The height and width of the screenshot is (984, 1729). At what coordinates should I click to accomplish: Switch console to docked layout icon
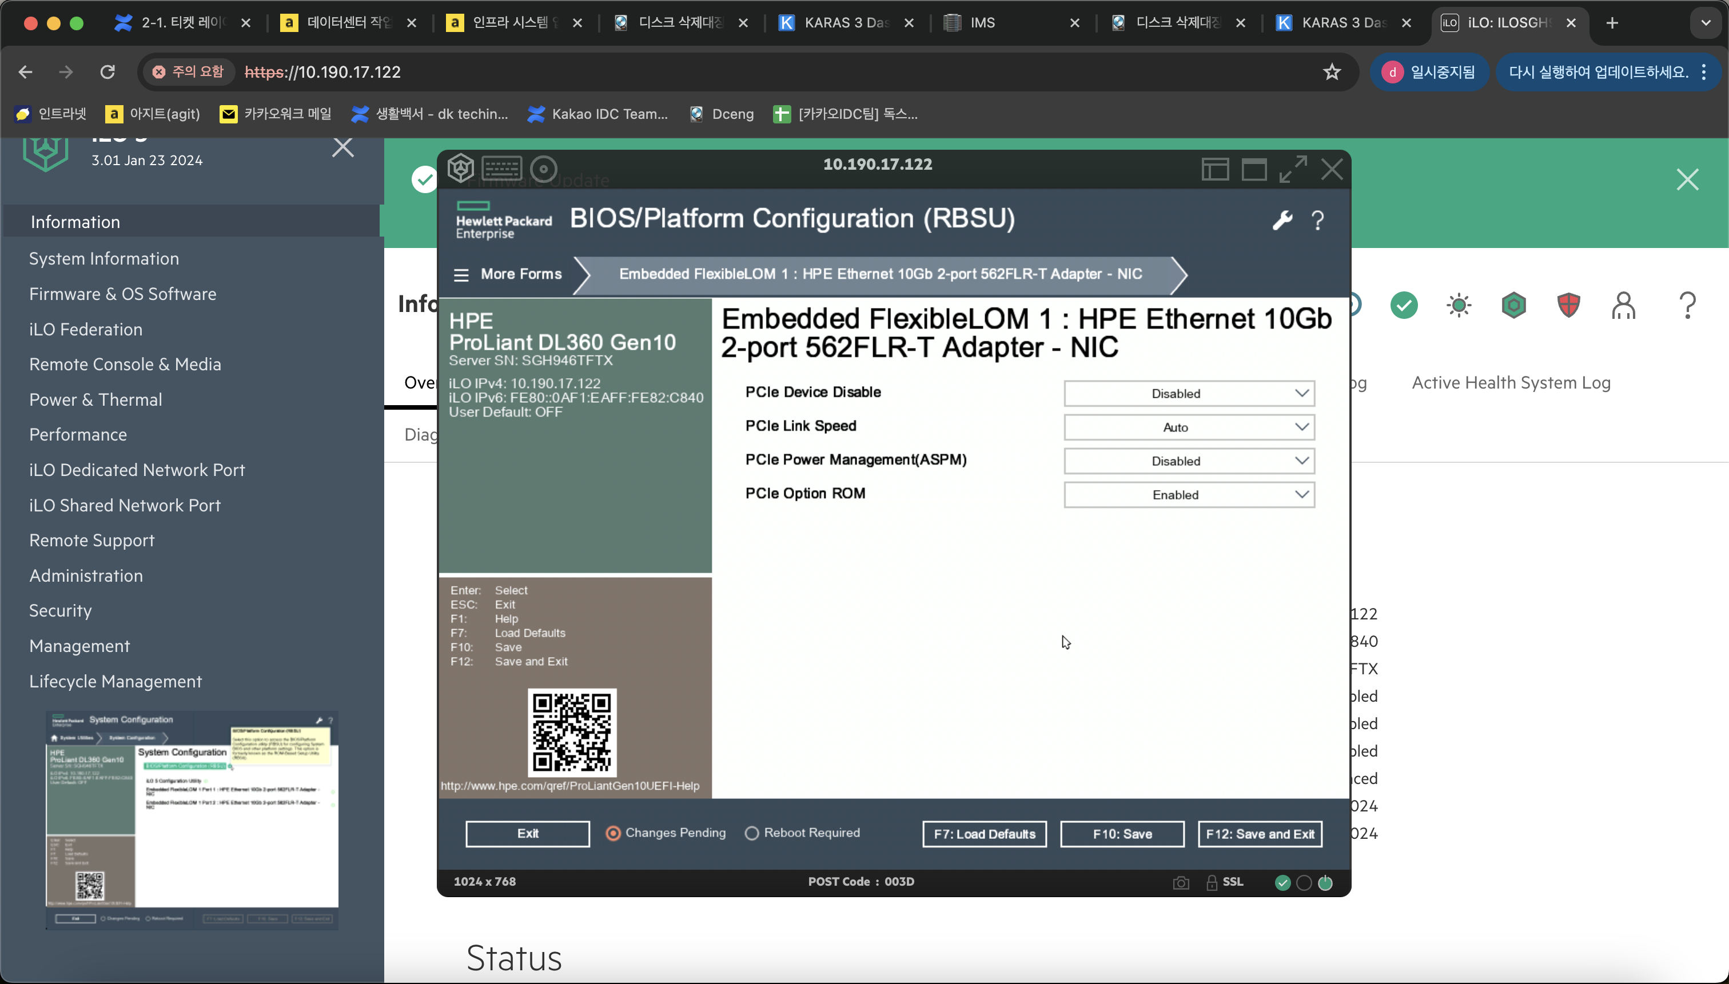1215,169
